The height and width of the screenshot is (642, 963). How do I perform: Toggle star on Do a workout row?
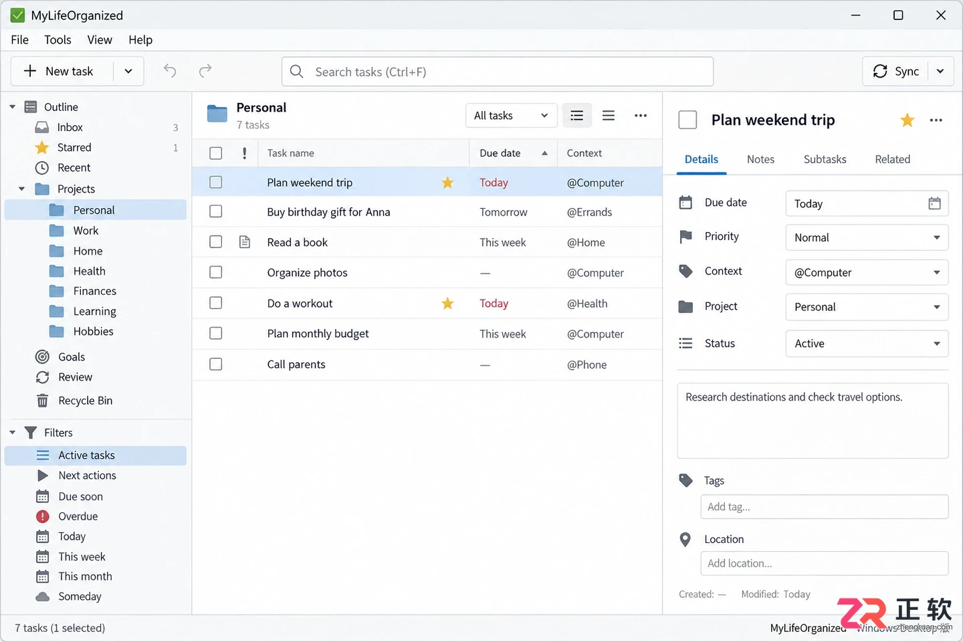447,304
